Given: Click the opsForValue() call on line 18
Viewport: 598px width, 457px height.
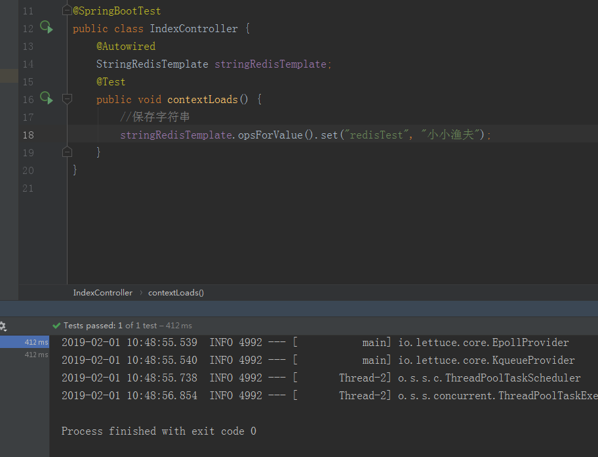Looking at the screenshot, I should (275, 135).
